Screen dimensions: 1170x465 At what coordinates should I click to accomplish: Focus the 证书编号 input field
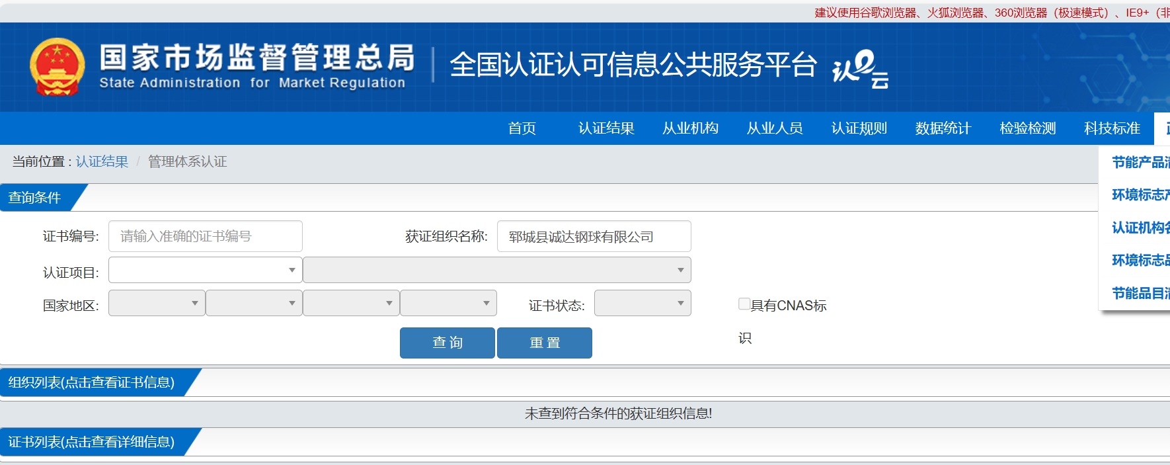(x=206, y=236)
